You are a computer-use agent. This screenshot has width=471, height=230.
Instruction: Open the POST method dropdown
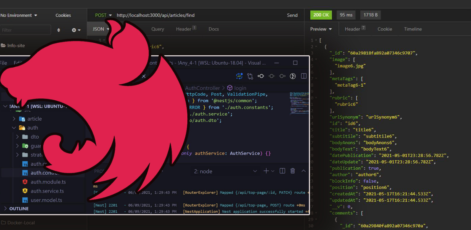point(103,15)
